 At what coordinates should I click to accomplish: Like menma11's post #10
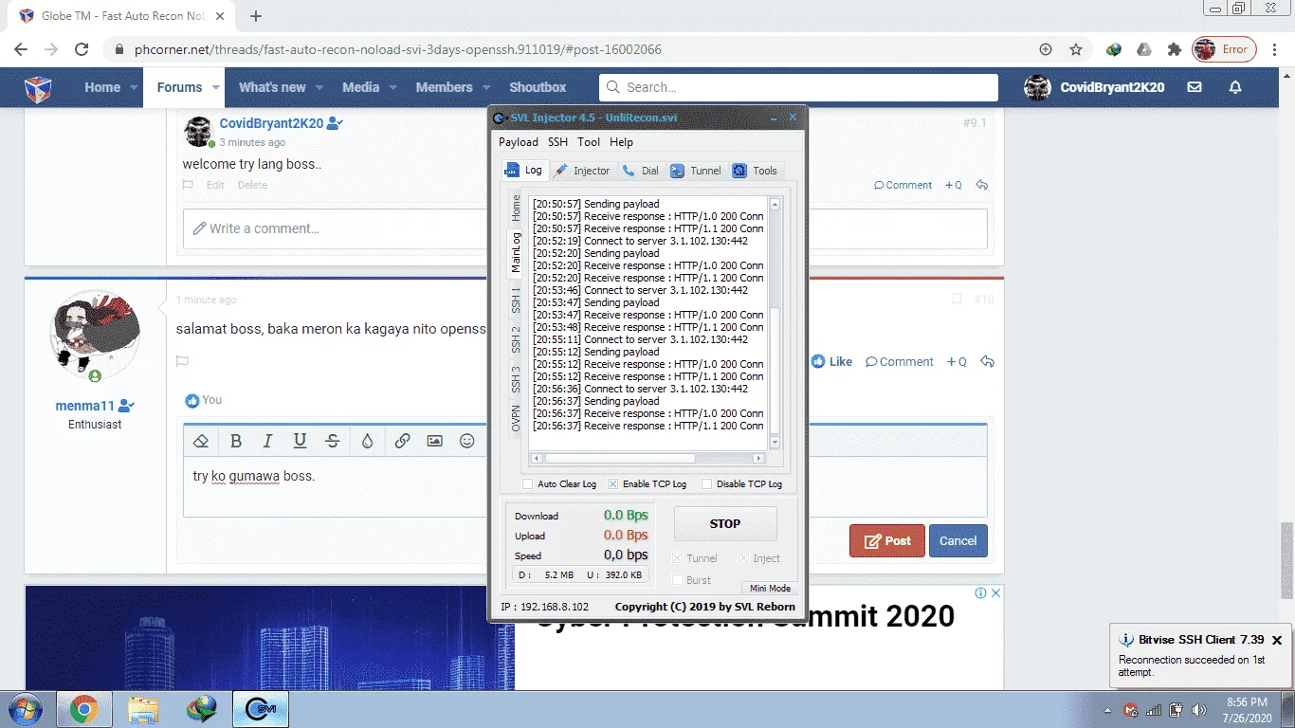(x=831, y=361)
